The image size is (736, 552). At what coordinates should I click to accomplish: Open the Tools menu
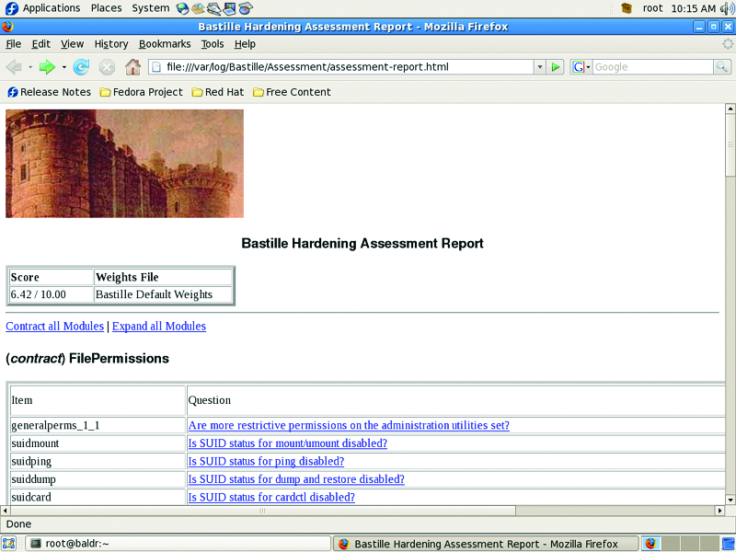(213, 43)
